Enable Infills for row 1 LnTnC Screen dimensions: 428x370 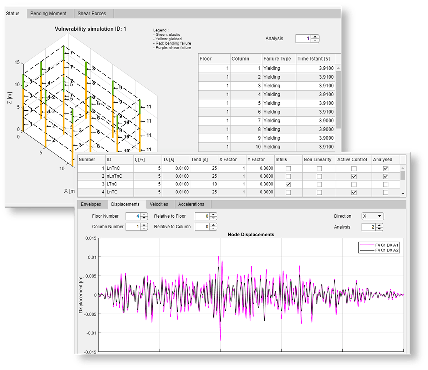click(288, 168)
